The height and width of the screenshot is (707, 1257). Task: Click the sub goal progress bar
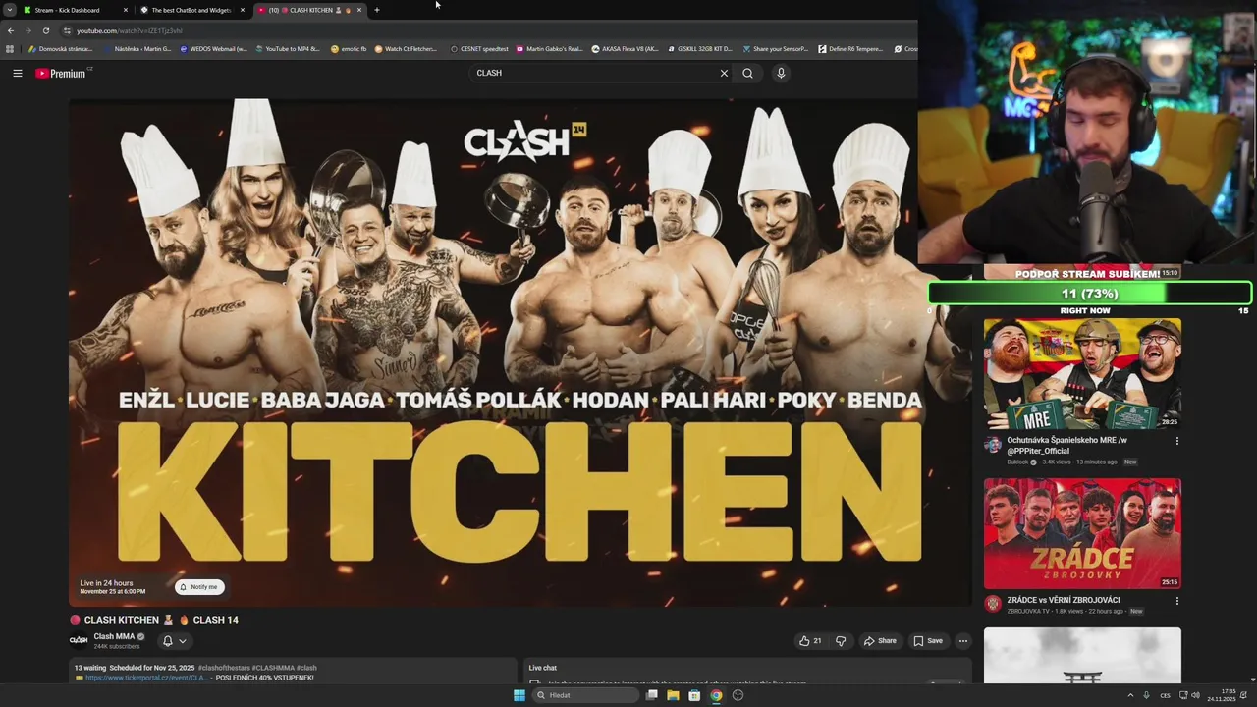pos(1090,293)
